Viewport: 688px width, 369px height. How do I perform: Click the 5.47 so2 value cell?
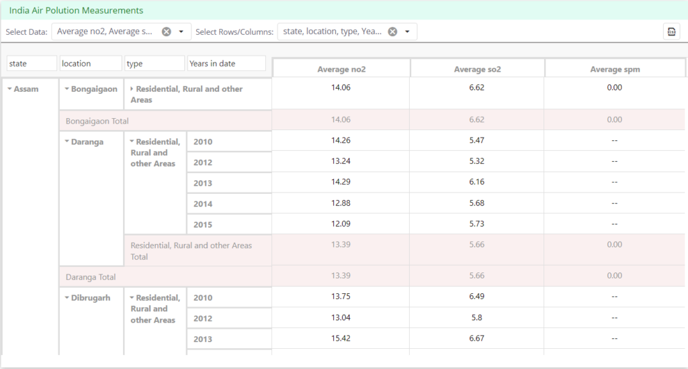[476, 141]
